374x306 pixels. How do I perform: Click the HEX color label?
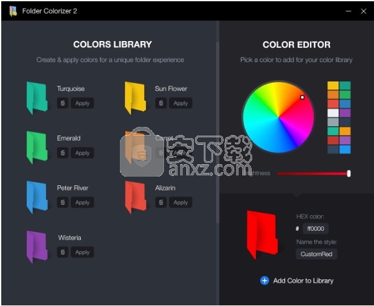[x=310, y=216]
